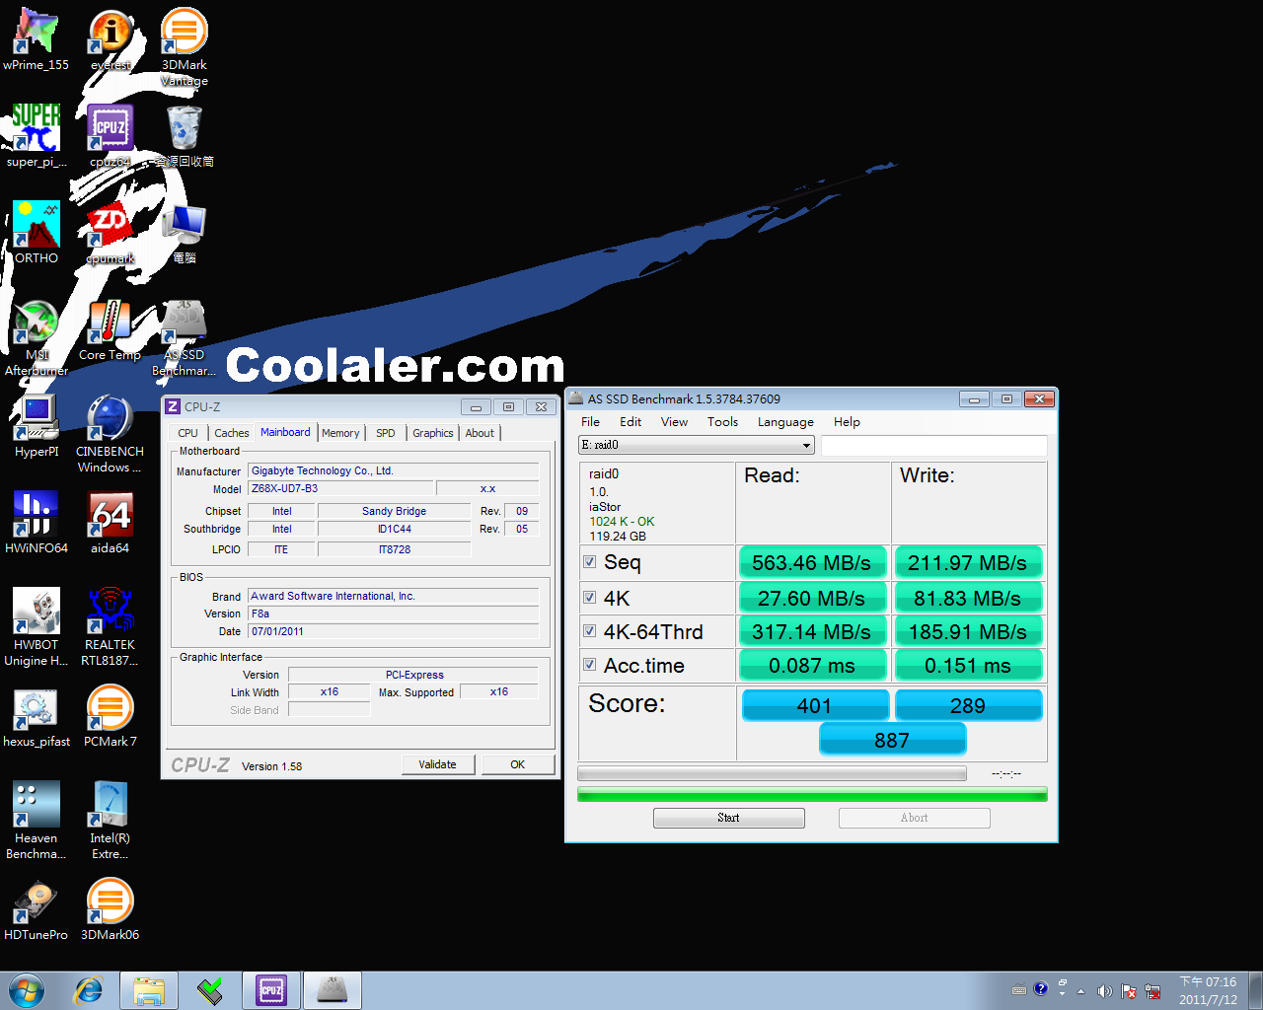The image size is (1263, 1010).
Task: Click the empty text field beside drive dropdown
Action: tap(933, 445)
